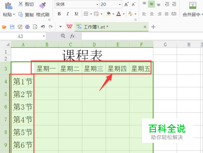Open clipboard group dialog launcher
Viewport: 203px width, 153px height.
[50, 20]
